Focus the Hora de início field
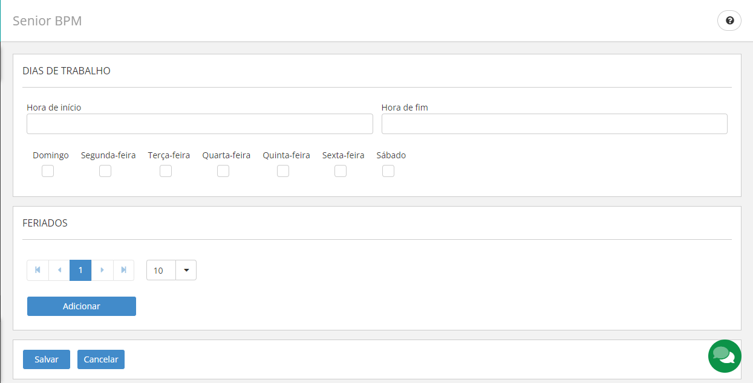 point(200,124)
